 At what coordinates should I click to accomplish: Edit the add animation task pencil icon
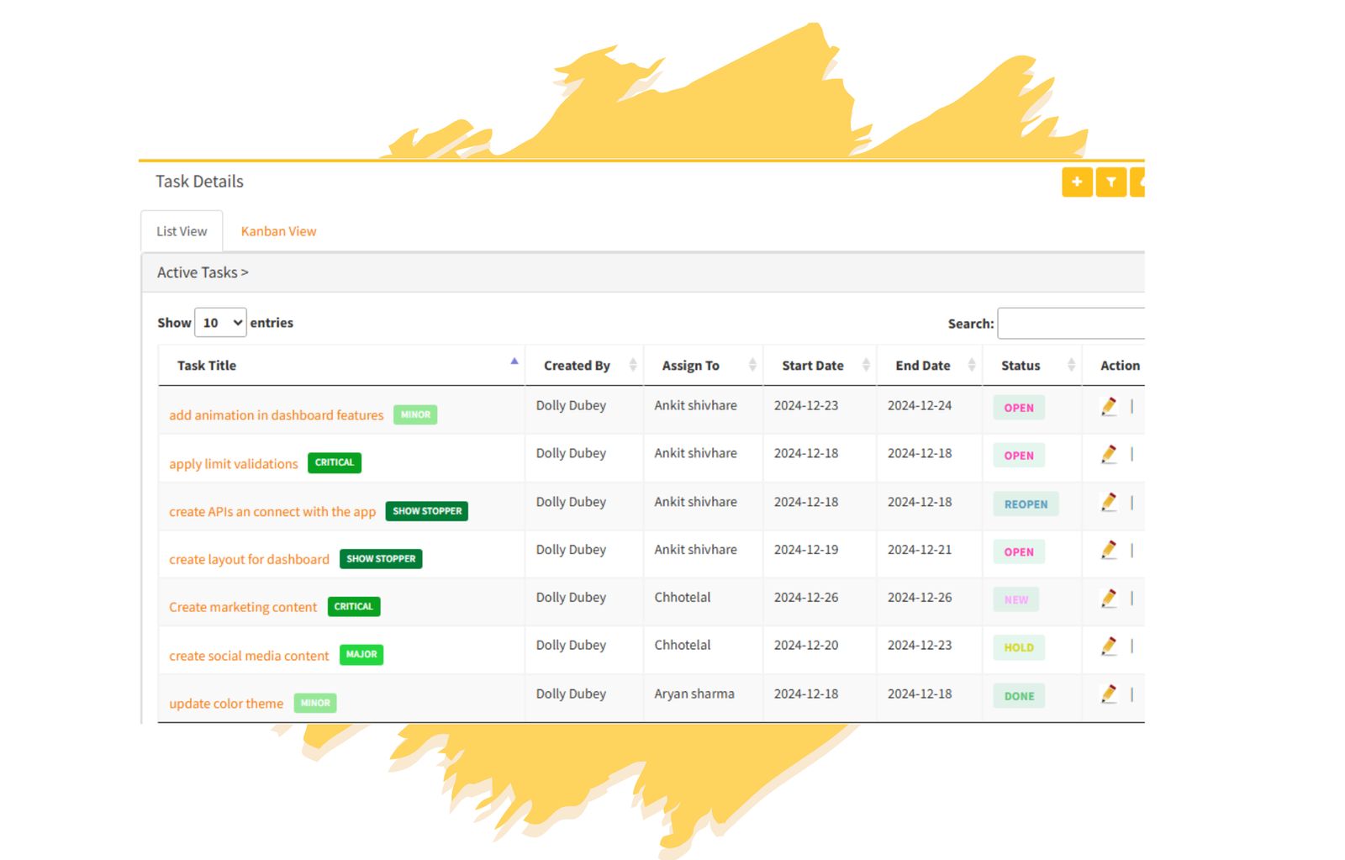(1108, 407)
